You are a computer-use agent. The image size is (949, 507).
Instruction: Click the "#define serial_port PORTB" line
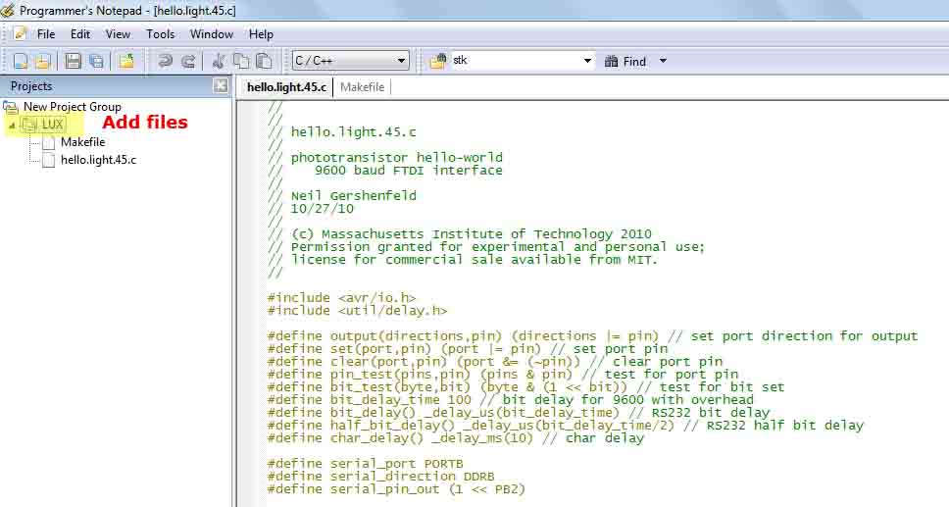[x=366, y=464]
